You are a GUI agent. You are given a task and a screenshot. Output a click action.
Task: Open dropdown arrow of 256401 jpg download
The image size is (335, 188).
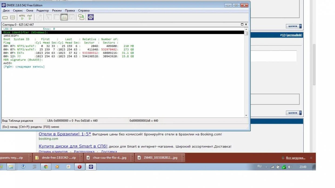tap(183, 158)
